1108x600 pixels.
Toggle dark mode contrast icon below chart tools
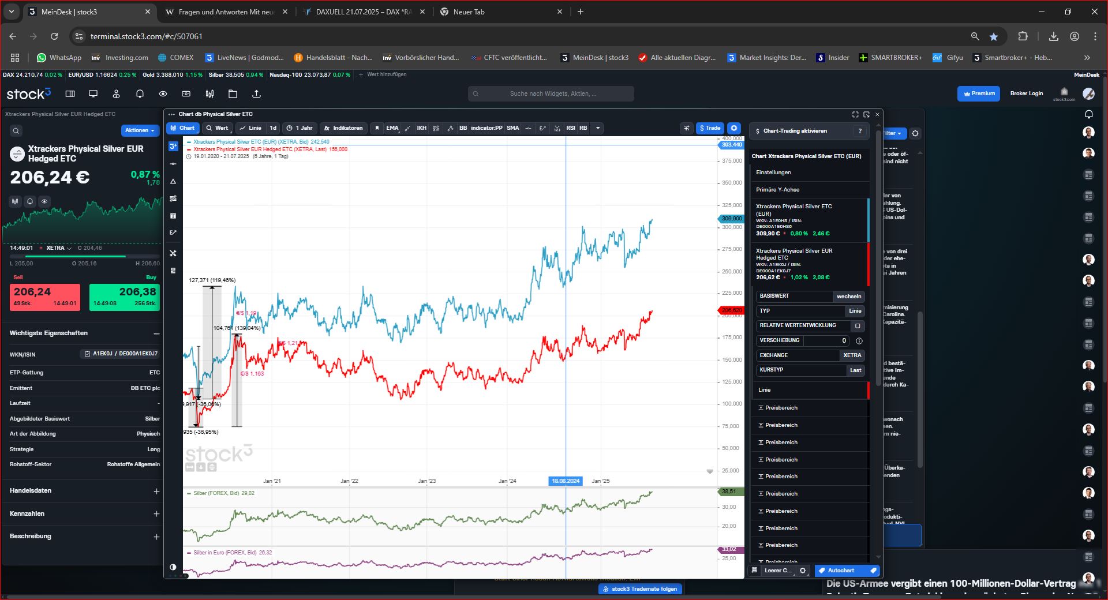[x=173, y=567]
